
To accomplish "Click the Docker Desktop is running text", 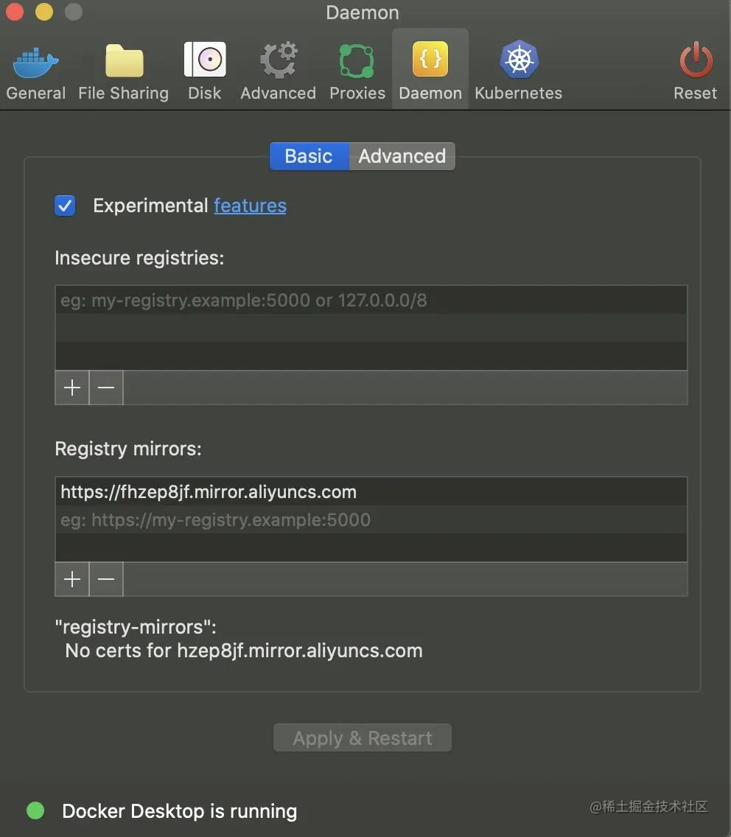I will point(179,811).
